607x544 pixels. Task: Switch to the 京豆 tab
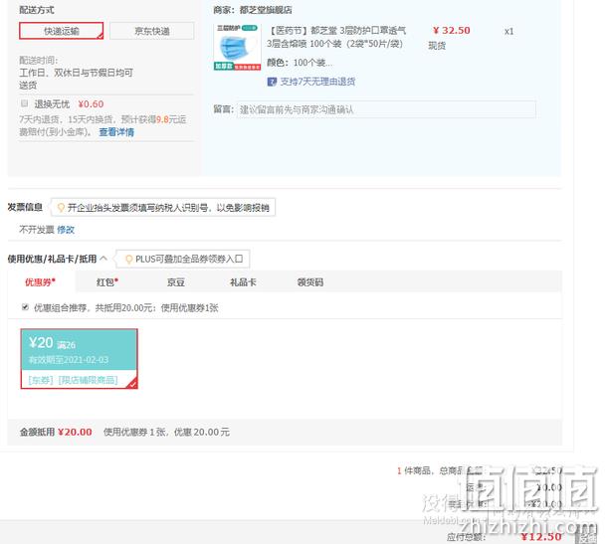176,282
